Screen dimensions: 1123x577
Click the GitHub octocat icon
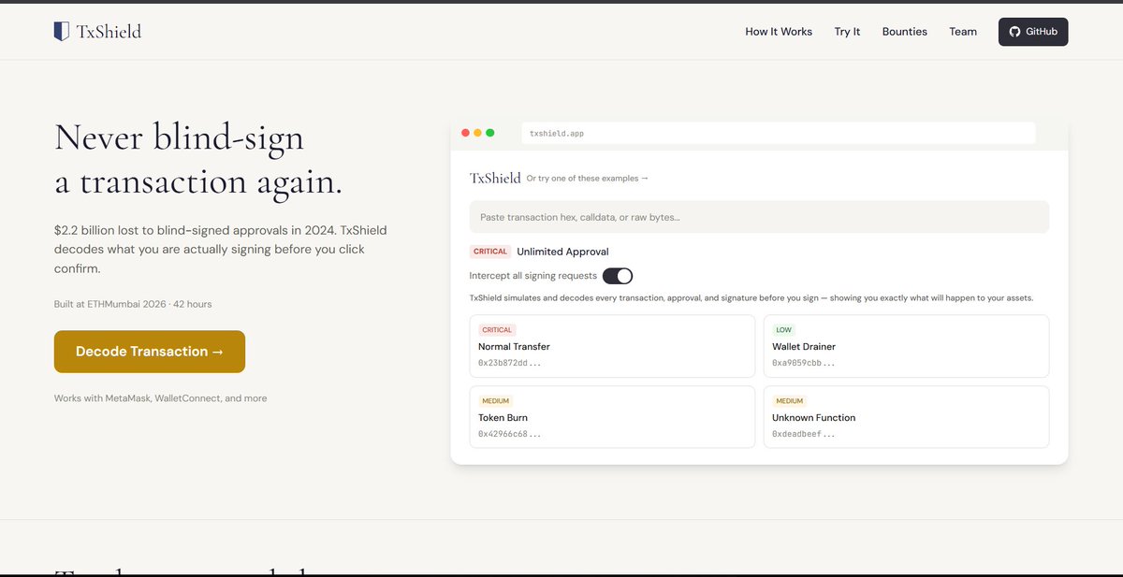click(1014, 32)
